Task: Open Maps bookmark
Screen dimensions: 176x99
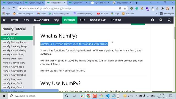Action: 115,13
